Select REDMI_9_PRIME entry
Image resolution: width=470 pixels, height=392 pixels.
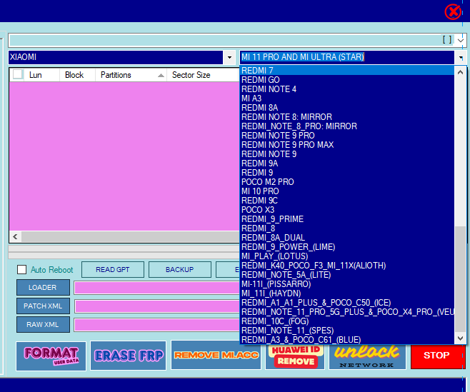(x=347, y=219)
